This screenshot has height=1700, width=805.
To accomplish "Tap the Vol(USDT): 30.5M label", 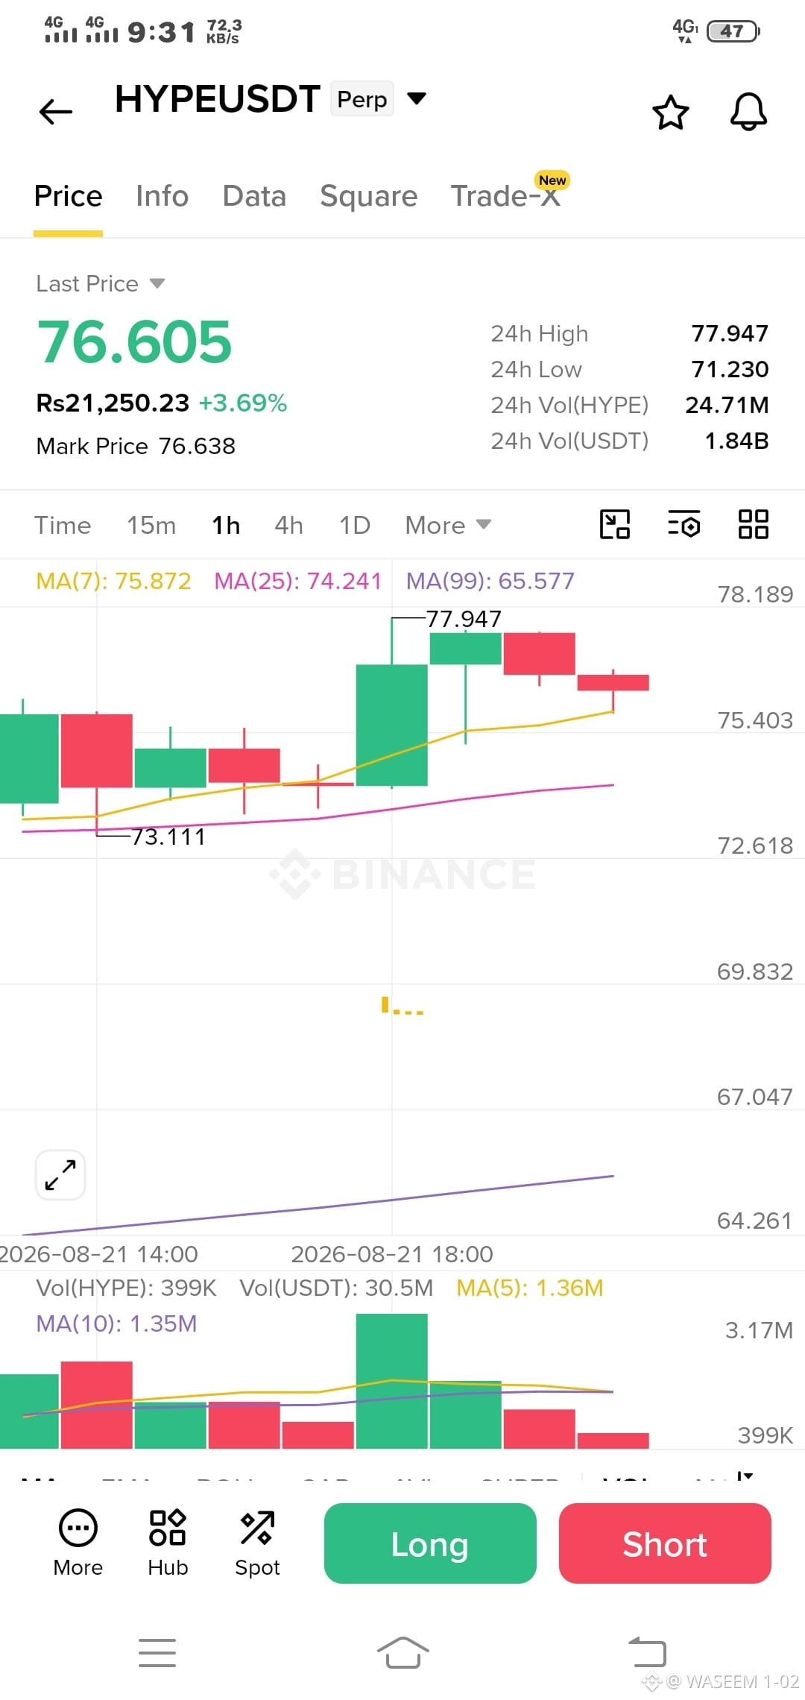I will point(336,1288).
